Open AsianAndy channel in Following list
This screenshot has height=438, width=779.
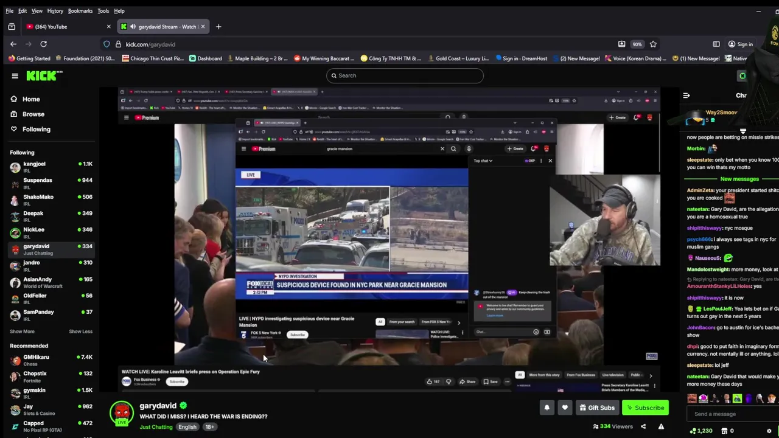(x=51, y=282)
